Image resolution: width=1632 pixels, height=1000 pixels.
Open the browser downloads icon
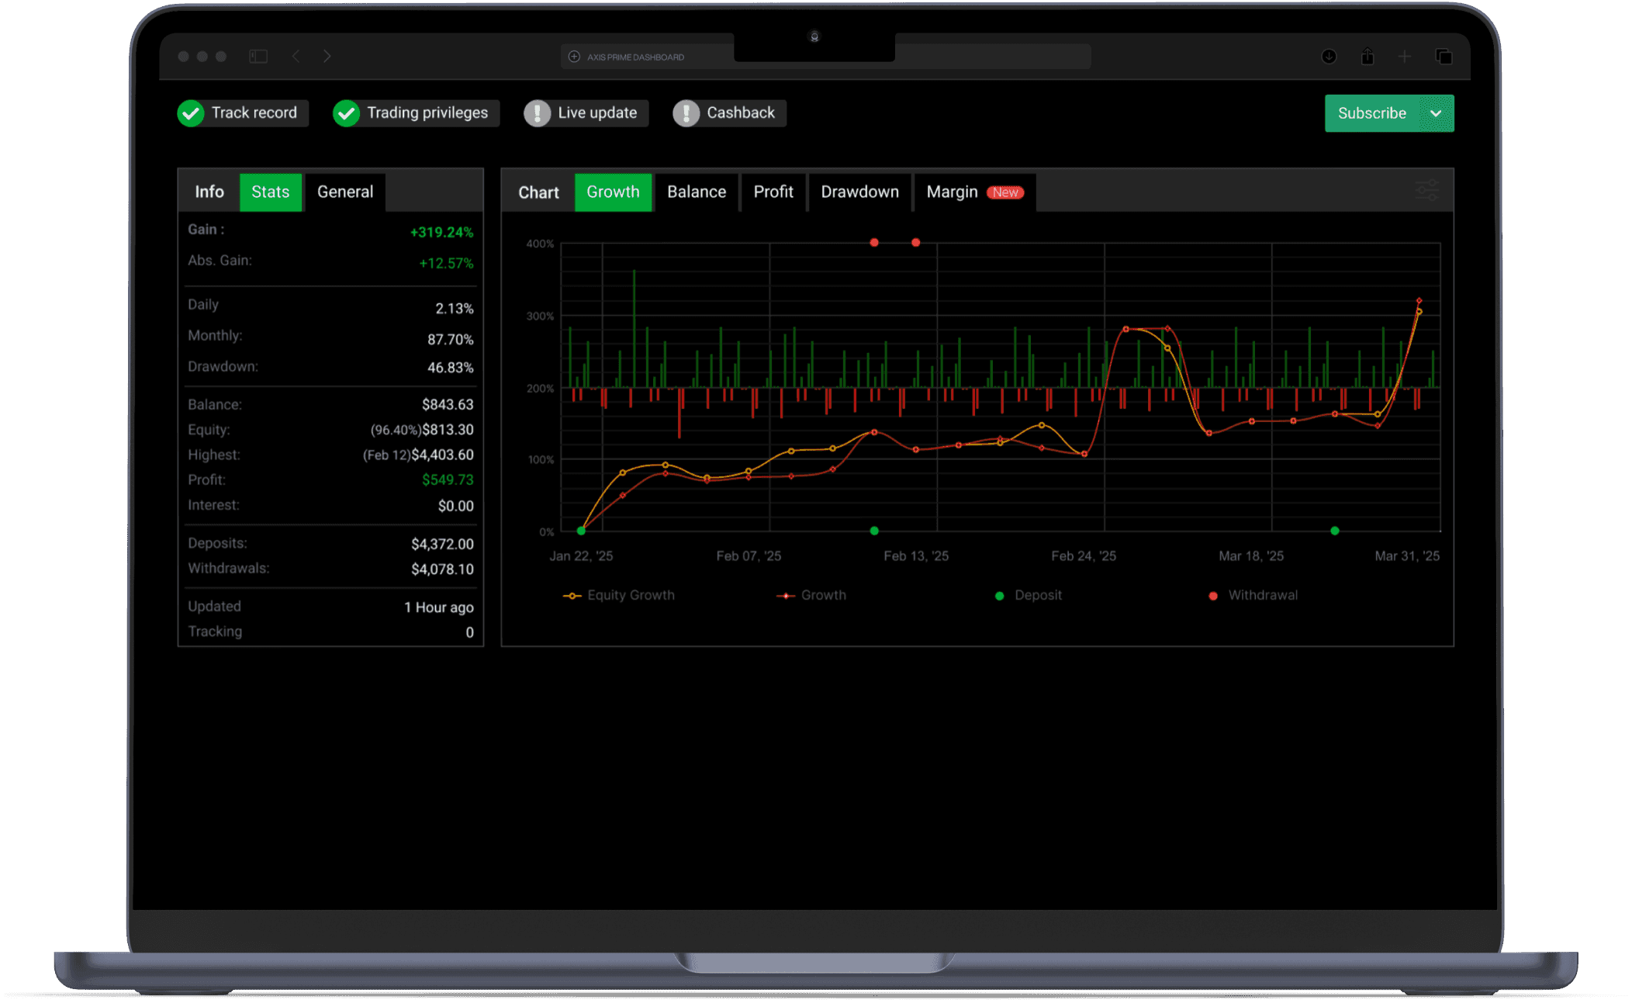tap(1329, 57)
